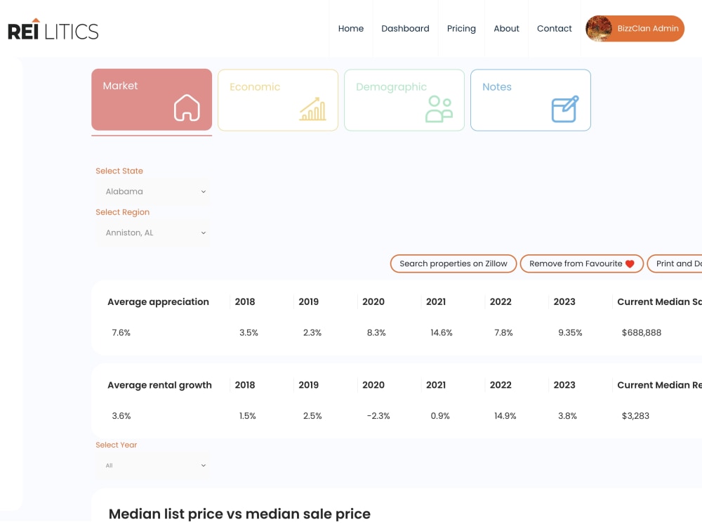Click the edit note icon on Notes card
This screenshot has height=527, width=702.
click(565, 109)
